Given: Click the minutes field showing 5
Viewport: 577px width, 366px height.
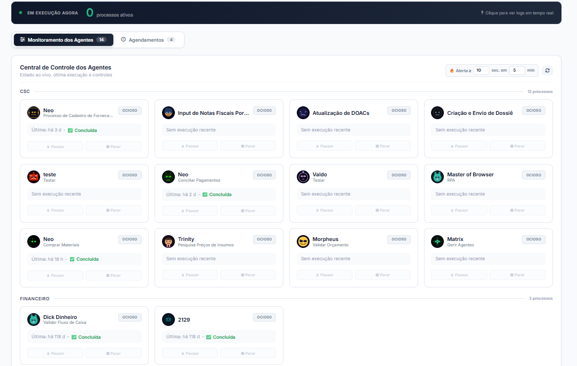Looking at the screenshot, I should tap(517, 70).
